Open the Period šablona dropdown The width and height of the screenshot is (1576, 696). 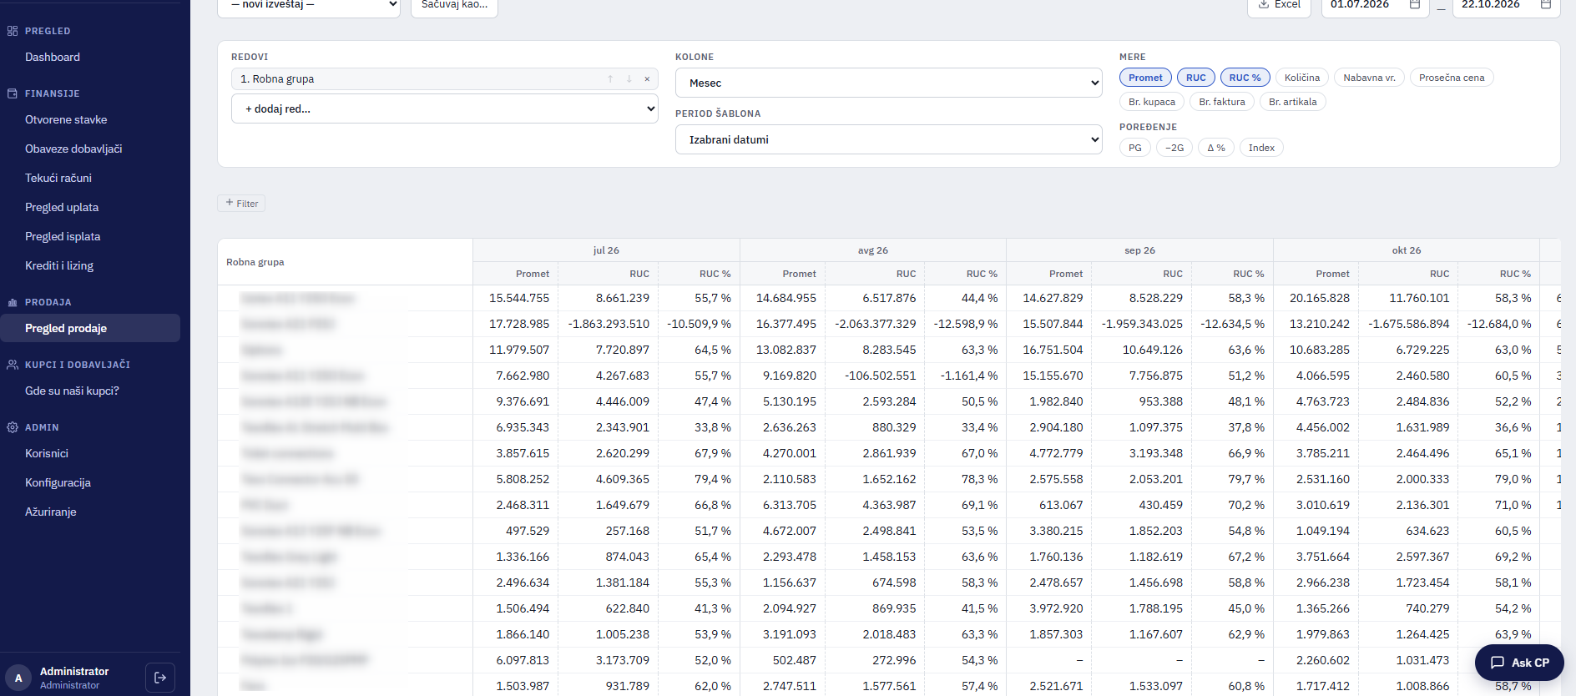pyautogui.click(x=889, y=139)
